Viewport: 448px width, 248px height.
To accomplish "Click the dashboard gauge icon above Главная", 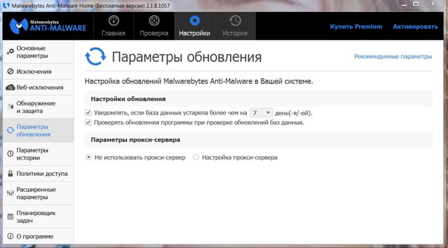I will (114, 21).
